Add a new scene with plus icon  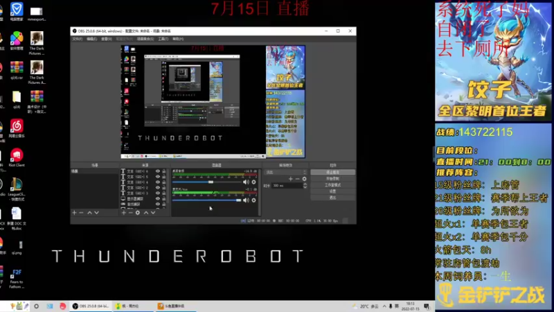click(74, 213)
